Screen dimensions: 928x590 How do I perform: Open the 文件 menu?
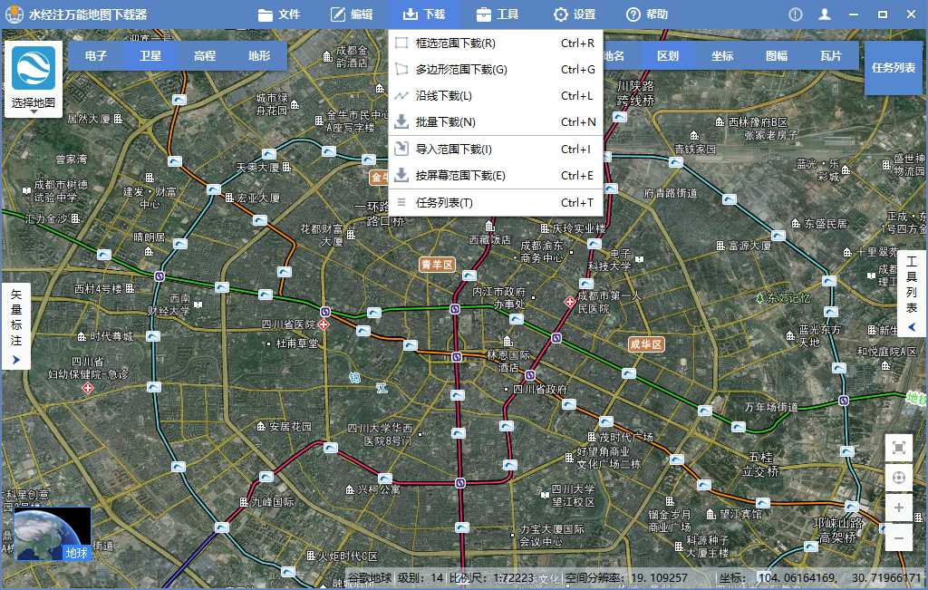(279, 15)
